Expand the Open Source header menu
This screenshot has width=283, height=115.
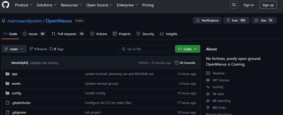(99, 5)
